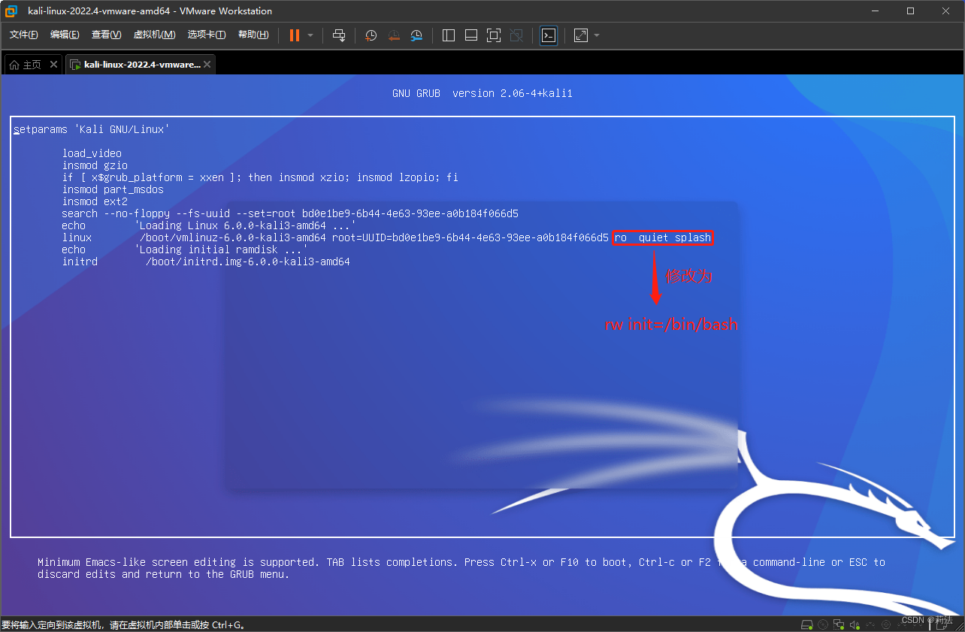Click the 'if [ x$grub_platform = xxen ]' line

pos(260,177)
